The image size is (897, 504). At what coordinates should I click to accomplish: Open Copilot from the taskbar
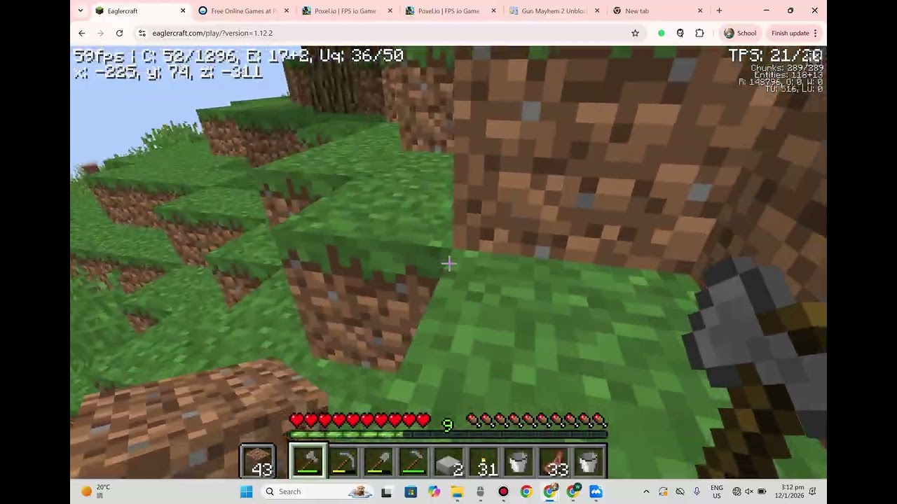coord(434,491)
